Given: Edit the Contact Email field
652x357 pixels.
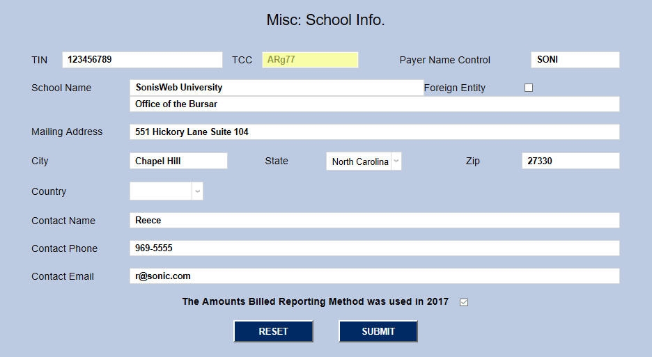Looking at the screenshot, I should point(374,276).
